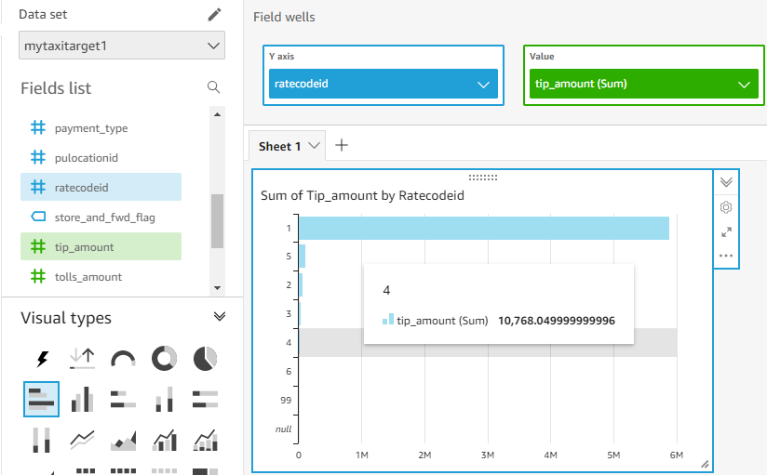
Task: Open the mytaxitarget1 data set dropdown
Action: (122, 46)
